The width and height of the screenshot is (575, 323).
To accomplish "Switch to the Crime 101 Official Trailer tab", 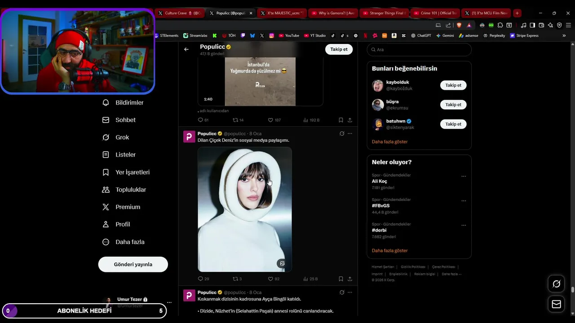I will (x=435, y=13).
